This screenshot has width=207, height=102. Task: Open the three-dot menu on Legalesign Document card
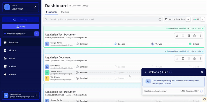coord(200,58)
